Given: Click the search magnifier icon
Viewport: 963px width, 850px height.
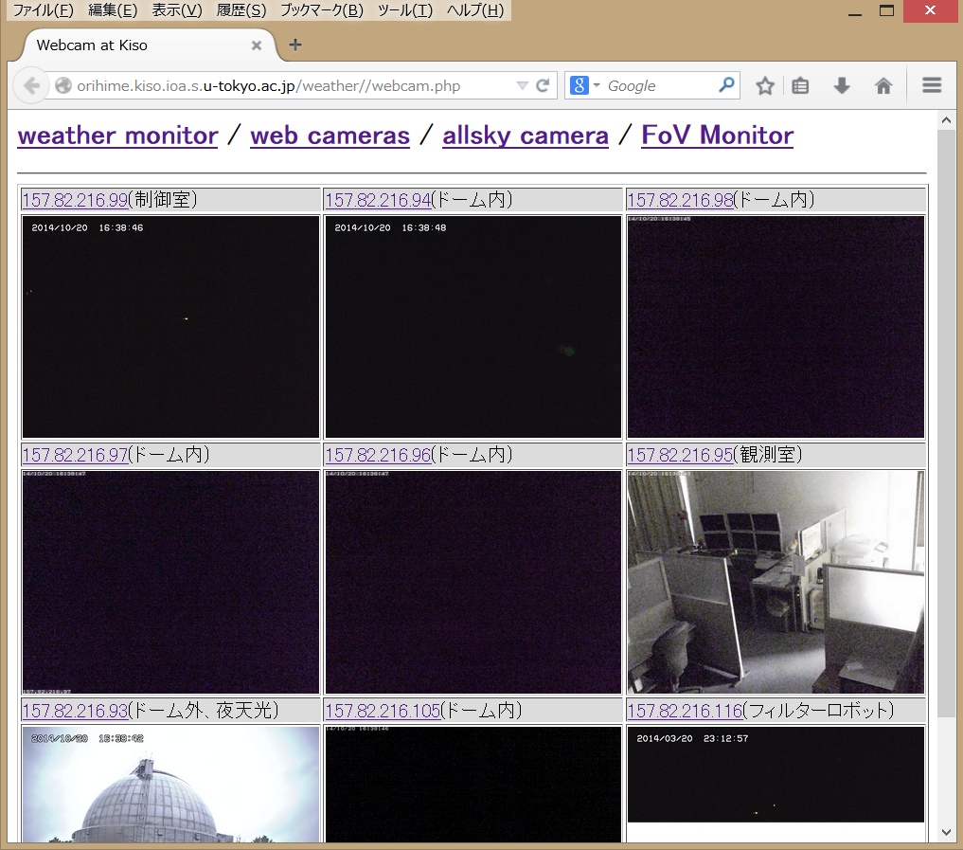Looking at the screenshot, I should (726, 85).
